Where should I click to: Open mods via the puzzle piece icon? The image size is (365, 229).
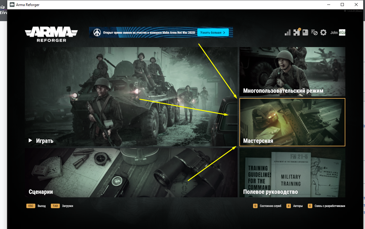tap(296, 33)
